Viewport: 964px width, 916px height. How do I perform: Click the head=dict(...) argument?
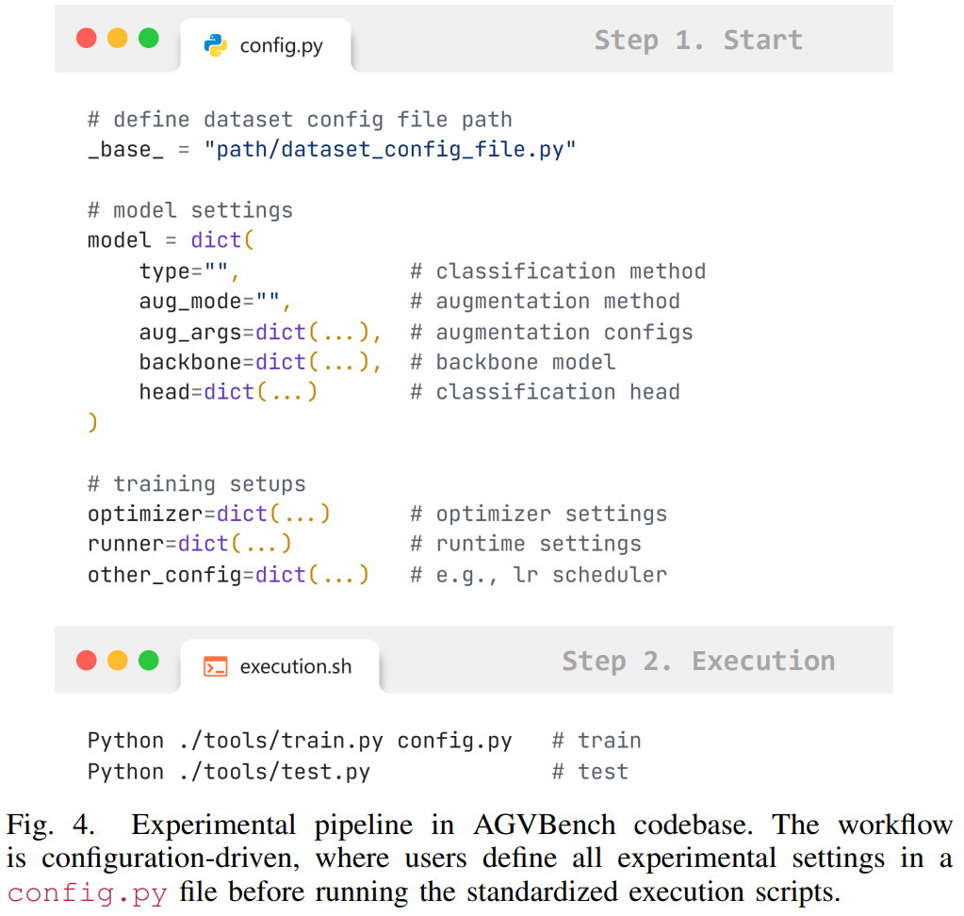(228, 392)
